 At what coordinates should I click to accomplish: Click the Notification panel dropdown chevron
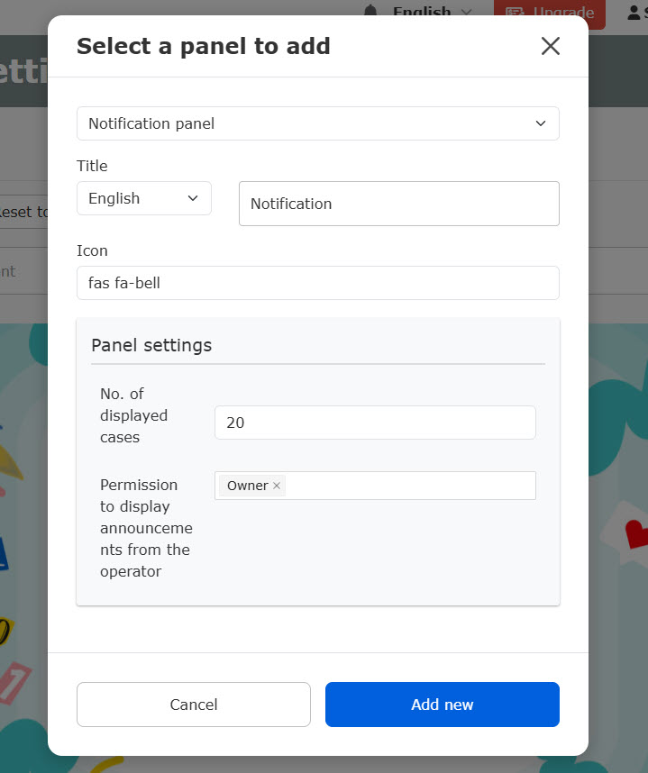(x=541, y=123)
